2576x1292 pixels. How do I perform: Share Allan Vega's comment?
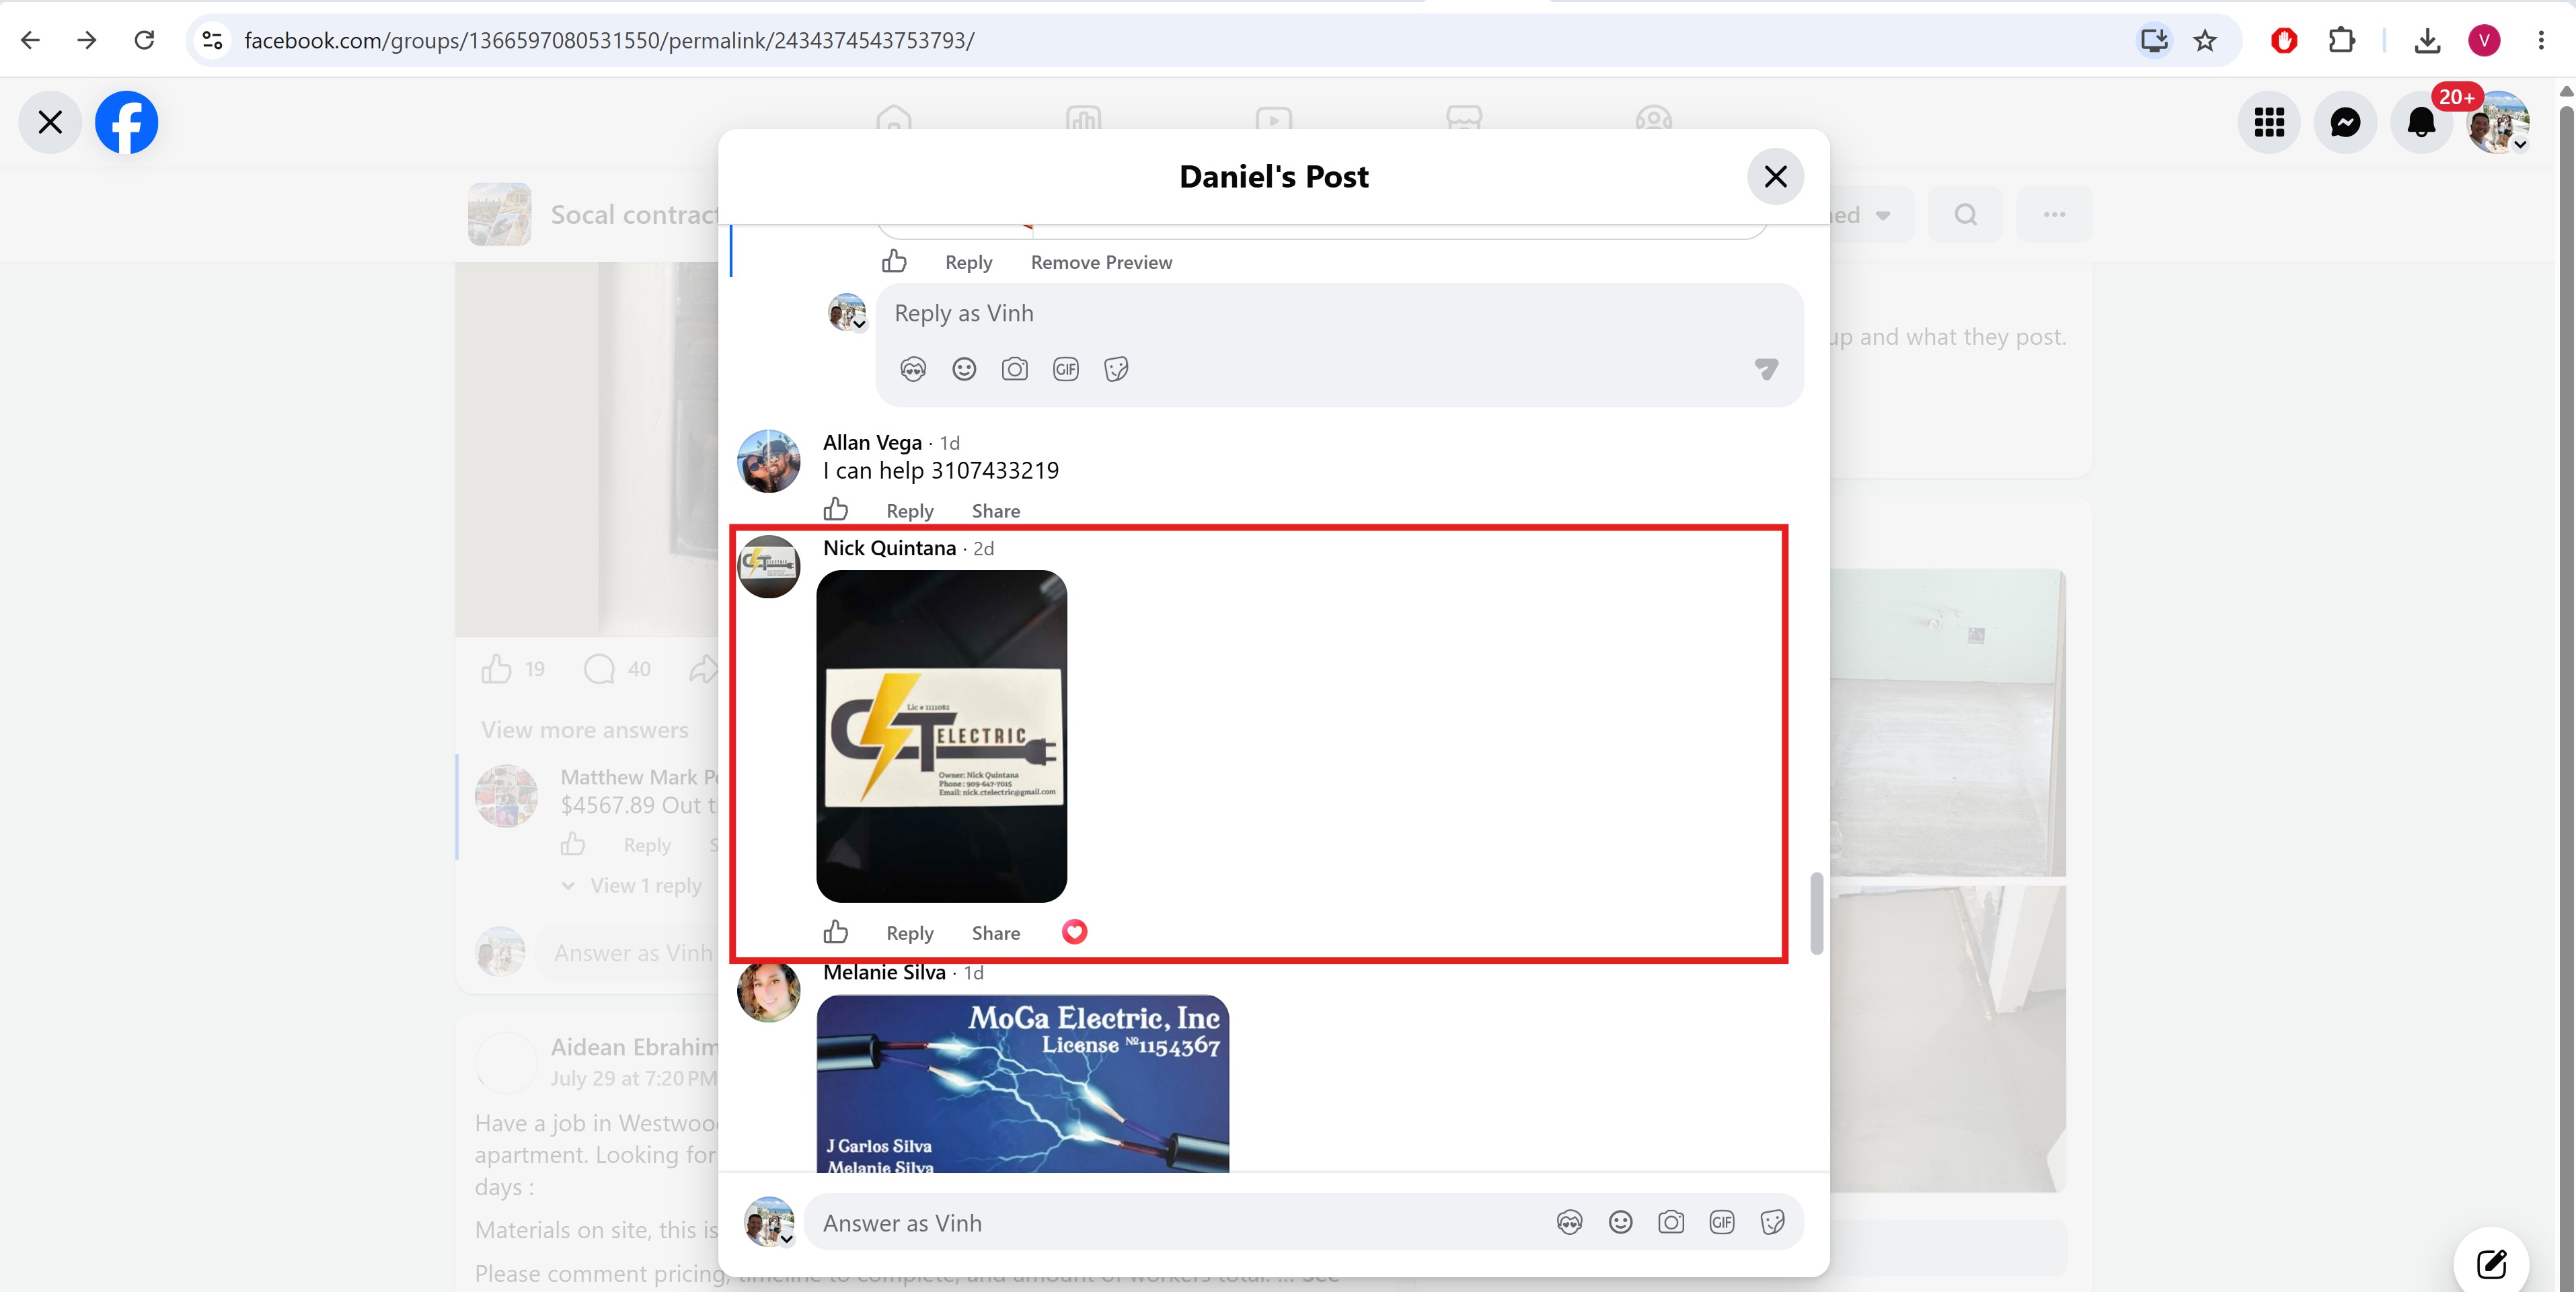click(996, 512)
